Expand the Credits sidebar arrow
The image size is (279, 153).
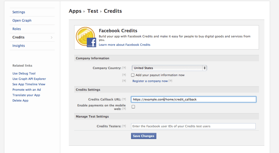[52, 37]
